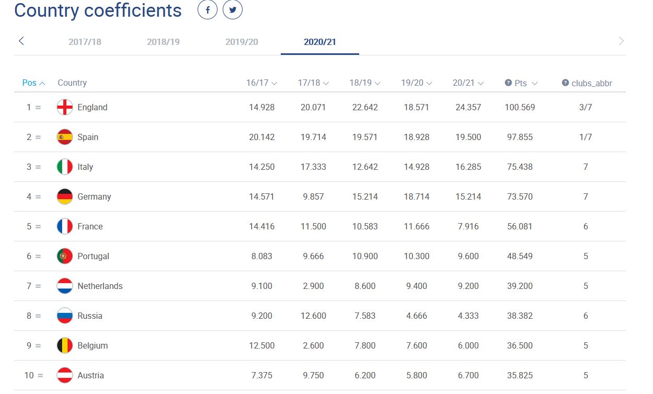Open the France country link
Image resolution: width=653 pixels, height=394 pixels.
click(90, 226)
